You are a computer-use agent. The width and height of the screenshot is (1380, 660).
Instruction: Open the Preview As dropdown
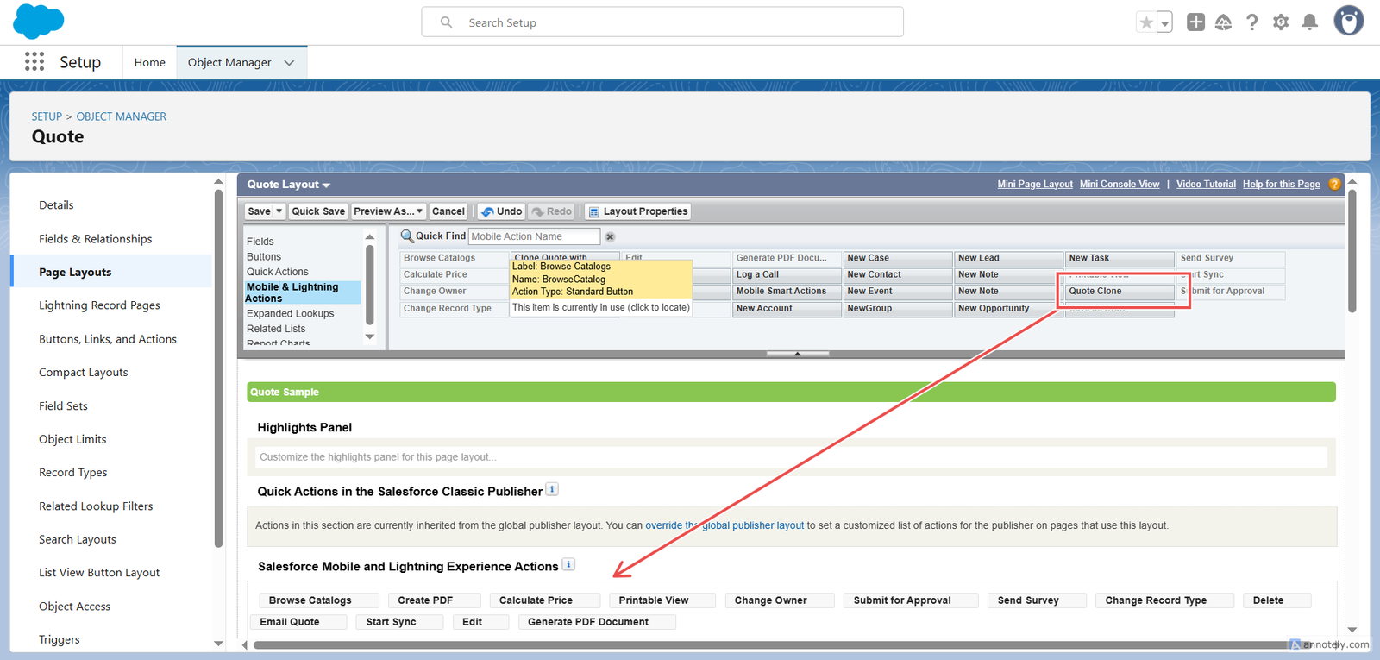[388, 211]
